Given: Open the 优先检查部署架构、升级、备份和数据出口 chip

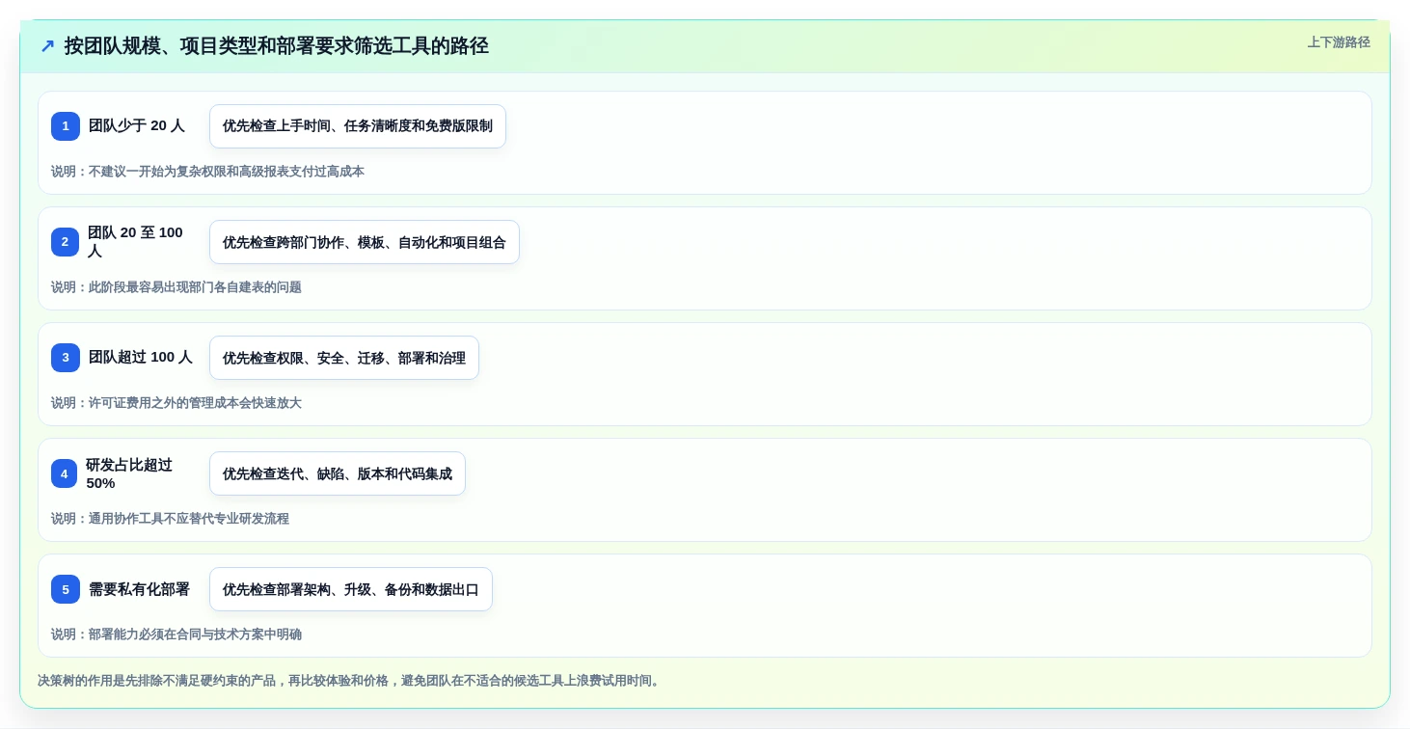Looking at the screenshot, I should click(x=351, y=589).
